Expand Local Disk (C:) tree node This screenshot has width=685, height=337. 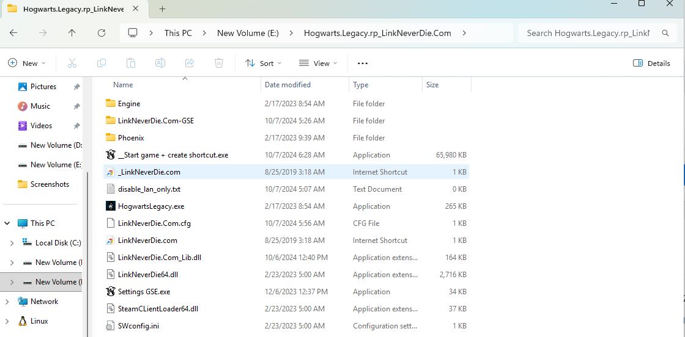(x=12, y=243)
